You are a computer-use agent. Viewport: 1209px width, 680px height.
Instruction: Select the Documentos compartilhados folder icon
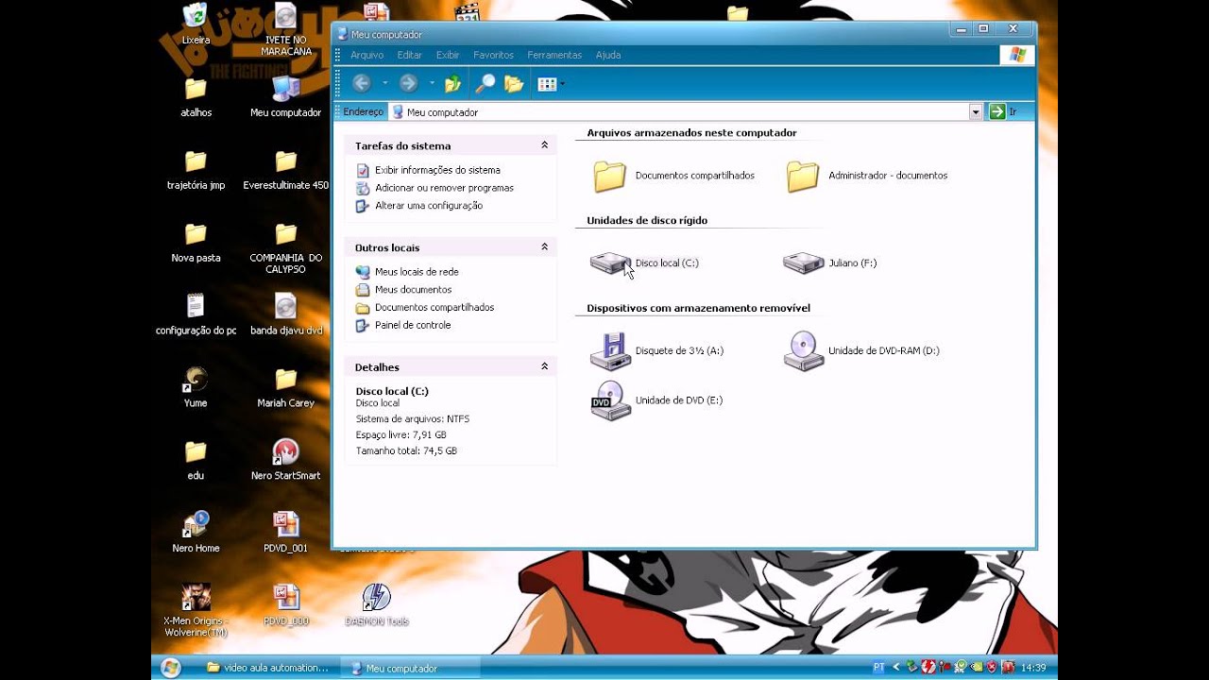(610, 176)
